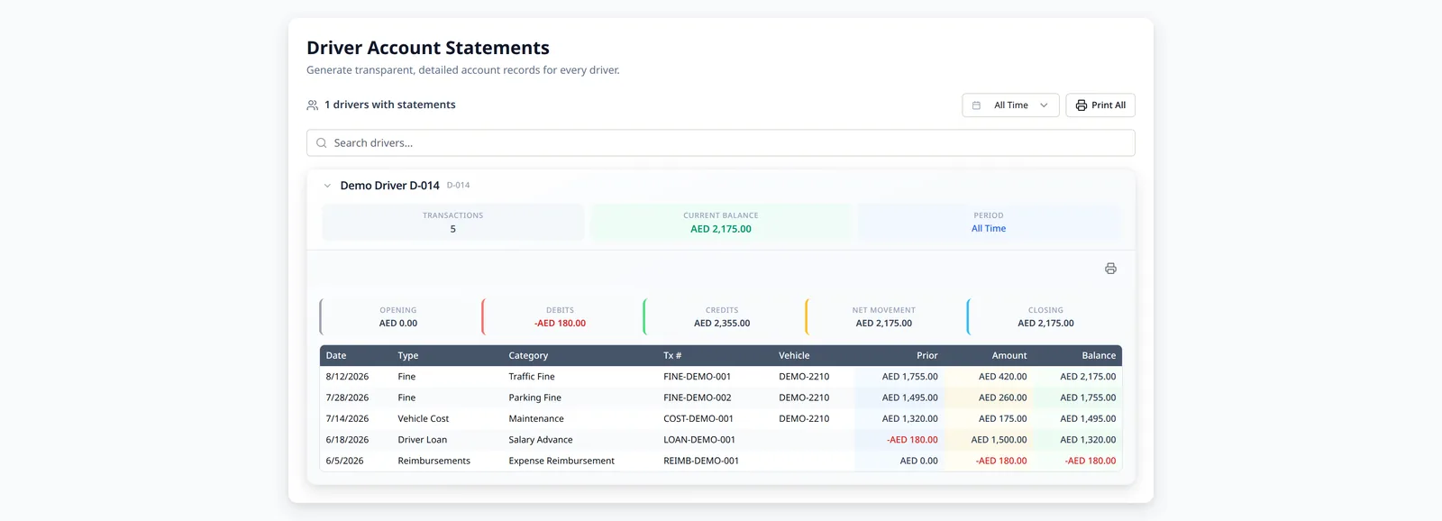Click the calendar icon in All Time filter

(976, 105)
